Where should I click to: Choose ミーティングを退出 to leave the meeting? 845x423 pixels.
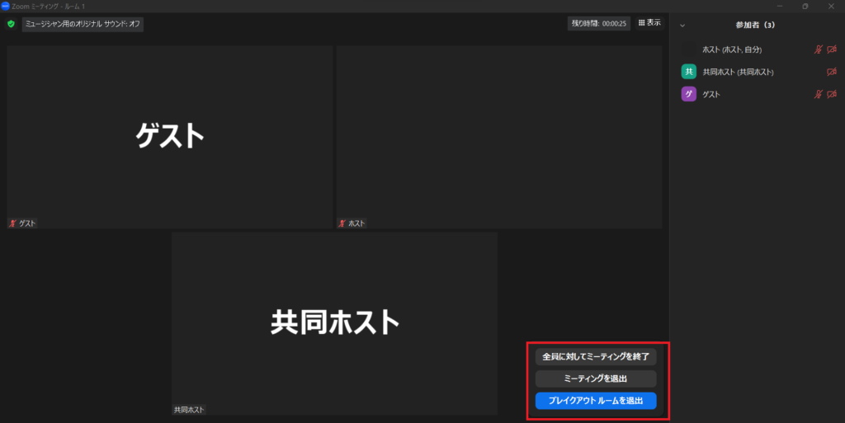(x=596, y=378)
